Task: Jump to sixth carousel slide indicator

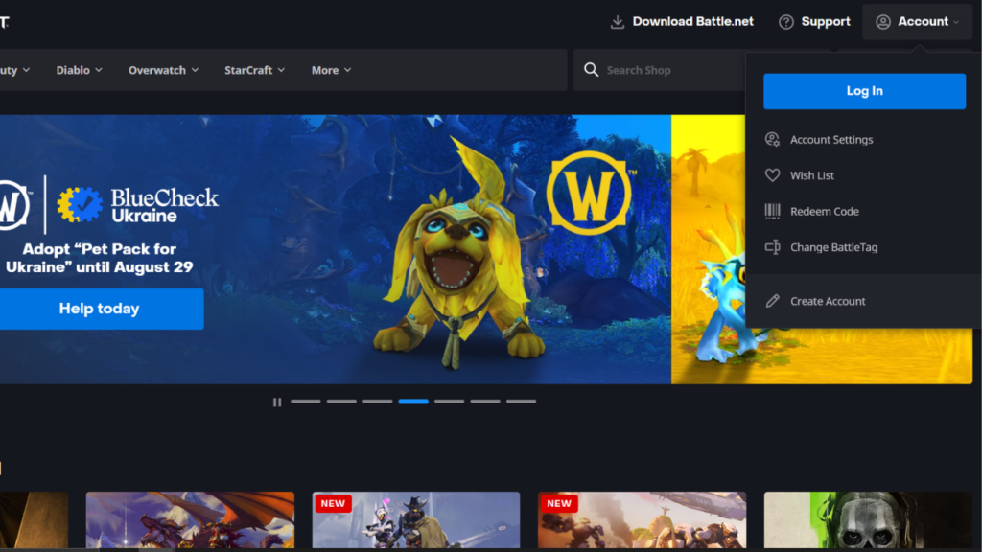Action: point(485,402)
